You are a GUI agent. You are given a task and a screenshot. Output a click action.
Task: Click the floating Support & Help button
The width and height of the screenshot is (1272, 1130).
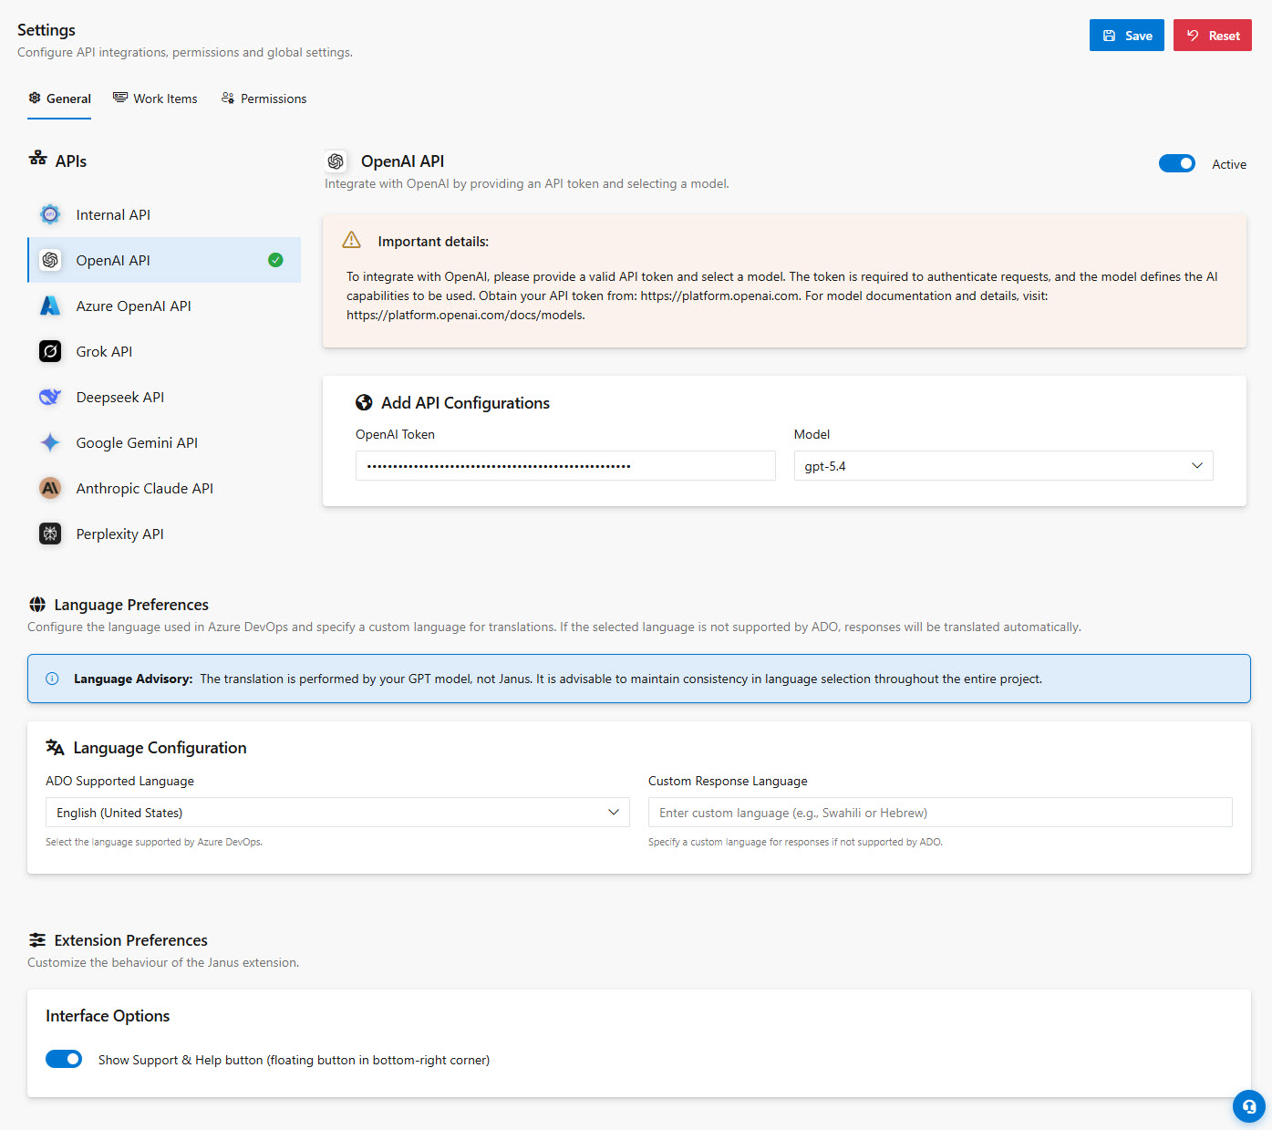click(1248, 1106)
